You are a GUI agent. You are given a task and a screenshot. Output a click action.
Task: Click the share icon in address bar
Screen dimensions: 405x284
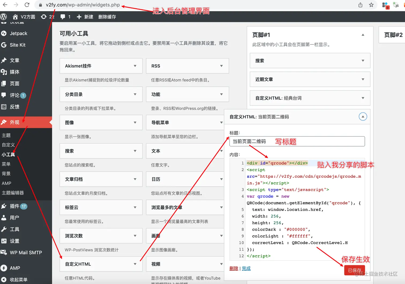360,5
